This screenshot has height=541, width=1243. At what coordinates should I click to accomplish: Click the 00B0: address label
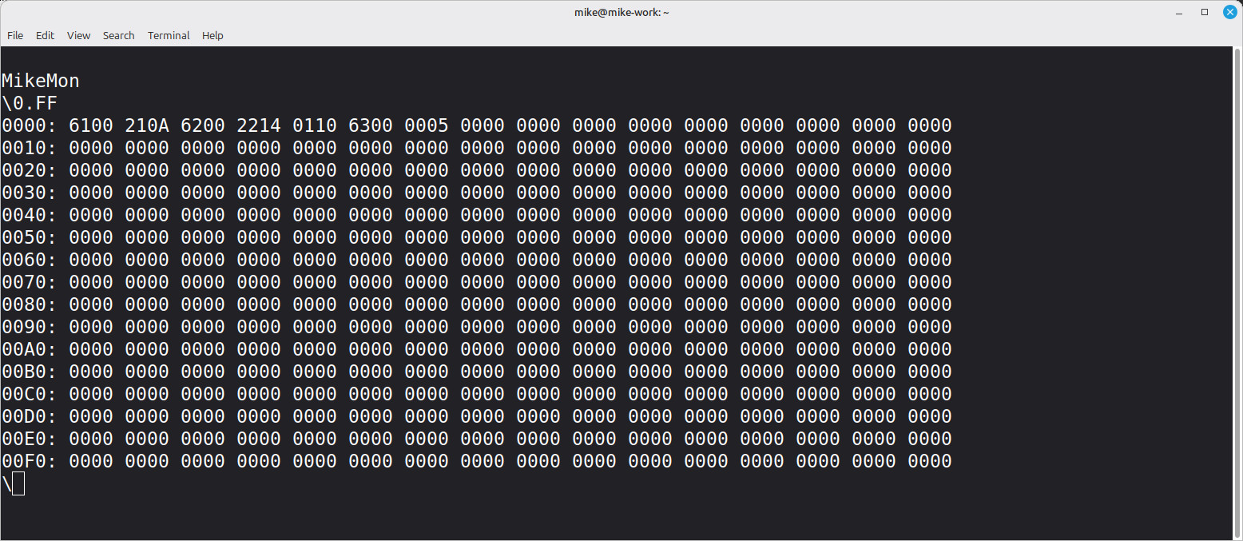click(30, 372)
